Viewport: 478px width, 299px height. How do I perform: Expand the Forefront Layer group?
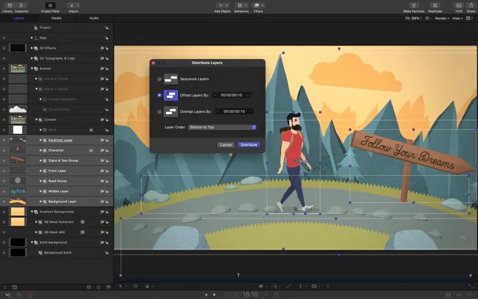click(41, 140)
